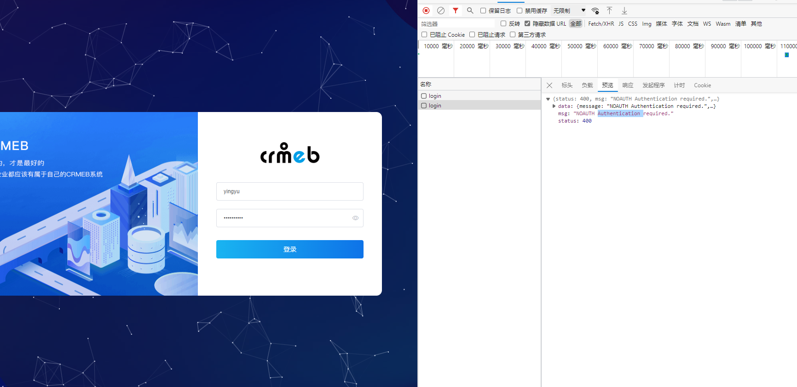The image size is (797, 387).
Task: Toggle the red filter funnel icon
Action: pos(456,11)
